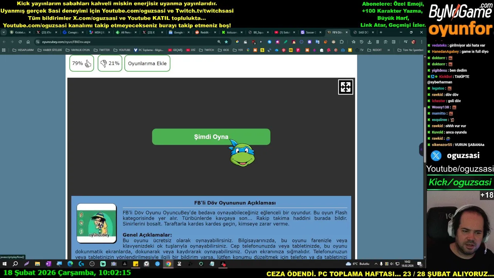This screenshot has width=494, height=278.
Task: Open the TWITCH bookmark folder
Action: click(x=206, y=50)
